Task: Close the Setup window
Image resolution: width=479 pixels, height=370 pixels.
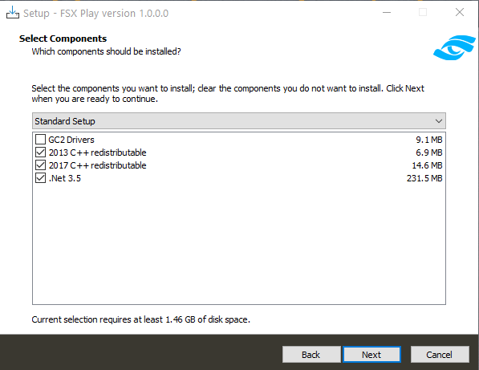Action: coord(460,12)
